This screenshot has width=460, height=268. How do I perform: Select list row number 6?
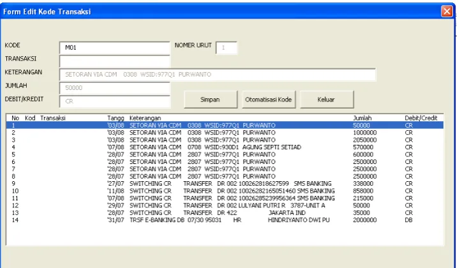225,162
